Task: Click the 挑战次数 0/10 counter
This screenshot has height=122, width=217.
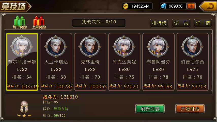Action: point(99,23)
